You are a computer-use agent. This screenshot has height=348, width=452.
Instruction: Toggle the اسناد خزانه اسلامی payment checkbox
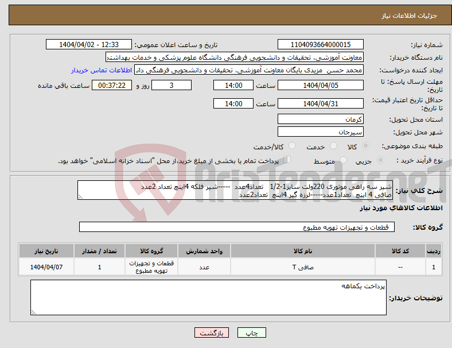[x=287, y=160]
